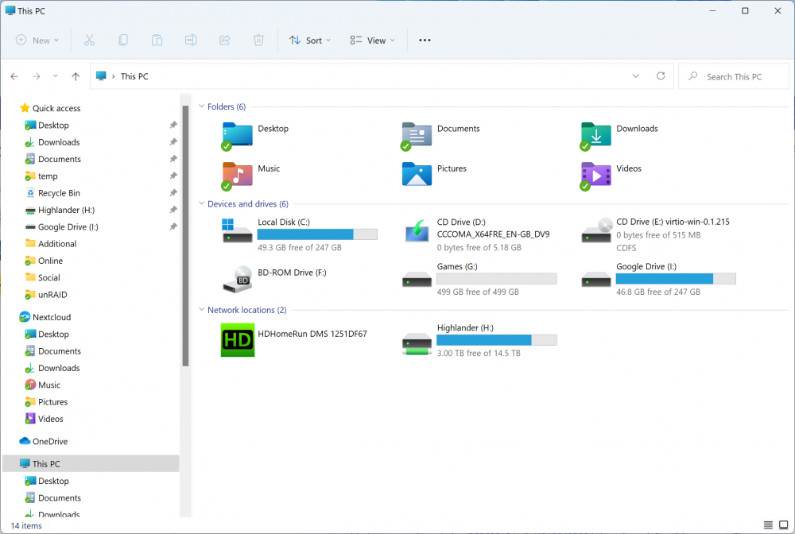Switch to details view in status bar

tap(768, 525)
